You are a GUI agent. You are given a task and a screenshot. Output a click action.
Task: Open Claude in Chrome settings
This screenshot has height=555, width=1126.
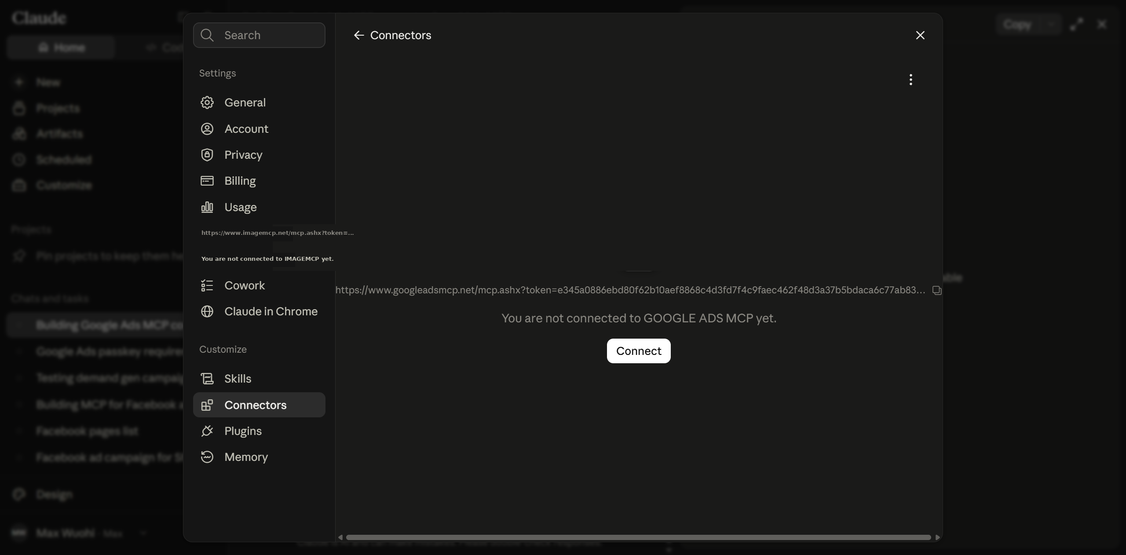(x=259, y=311)
